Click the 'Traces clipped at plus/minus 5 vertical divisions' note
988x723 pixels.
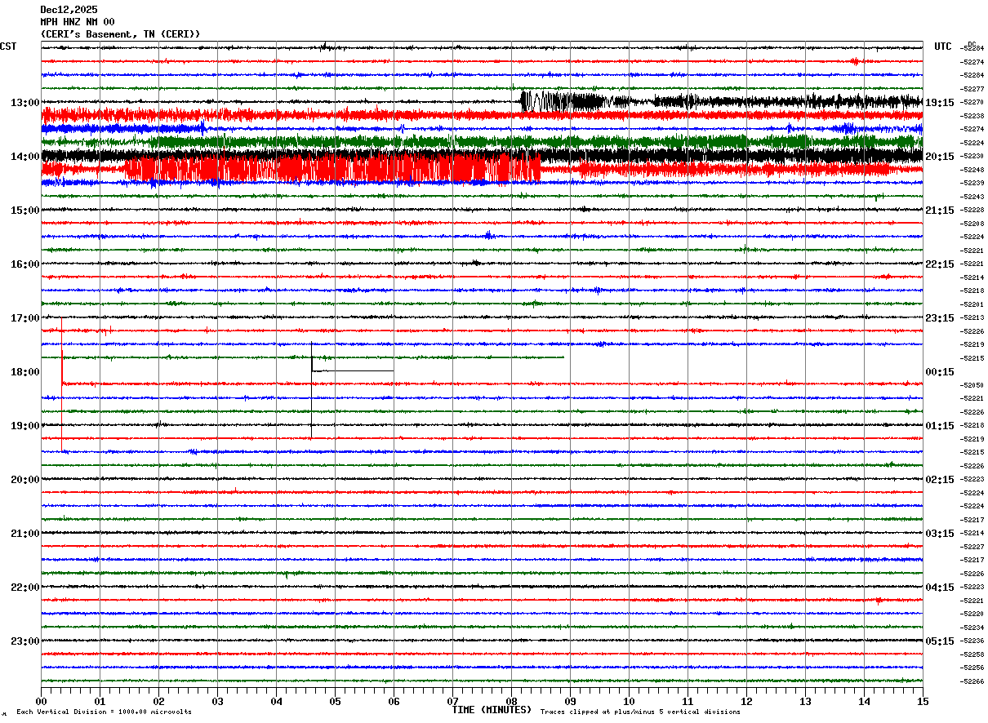click(x=640, y=712)
